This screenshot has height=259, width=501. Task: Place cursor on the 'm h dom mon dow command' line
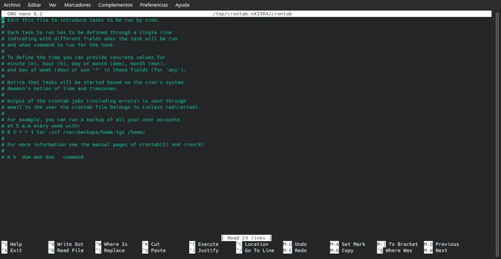[x=45, y=157]
